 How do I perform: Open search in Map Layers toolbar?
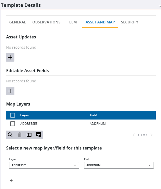coord(10,135)
